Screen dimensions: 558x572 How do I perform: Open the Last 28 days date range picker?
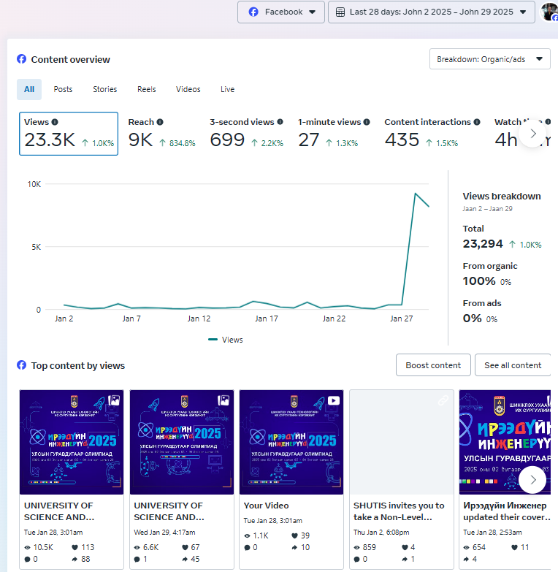tap(432, 12)
